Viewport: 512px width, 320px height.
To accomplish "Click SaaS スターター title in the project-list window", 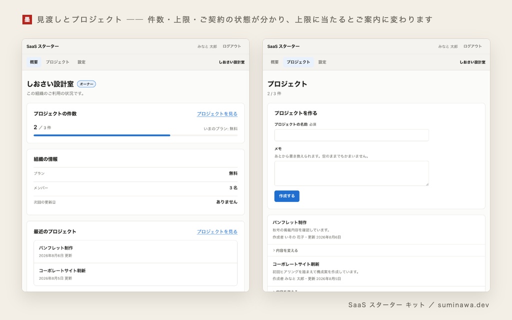I will click(283, 46).
